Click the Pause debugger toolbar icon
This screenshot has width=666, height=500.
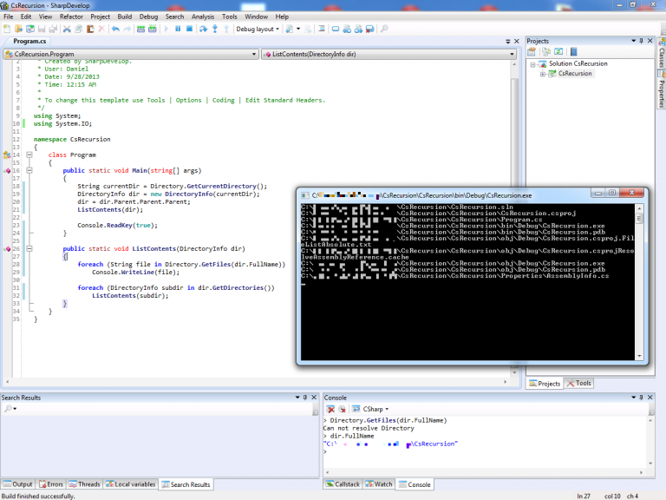(x=178, y=29)
